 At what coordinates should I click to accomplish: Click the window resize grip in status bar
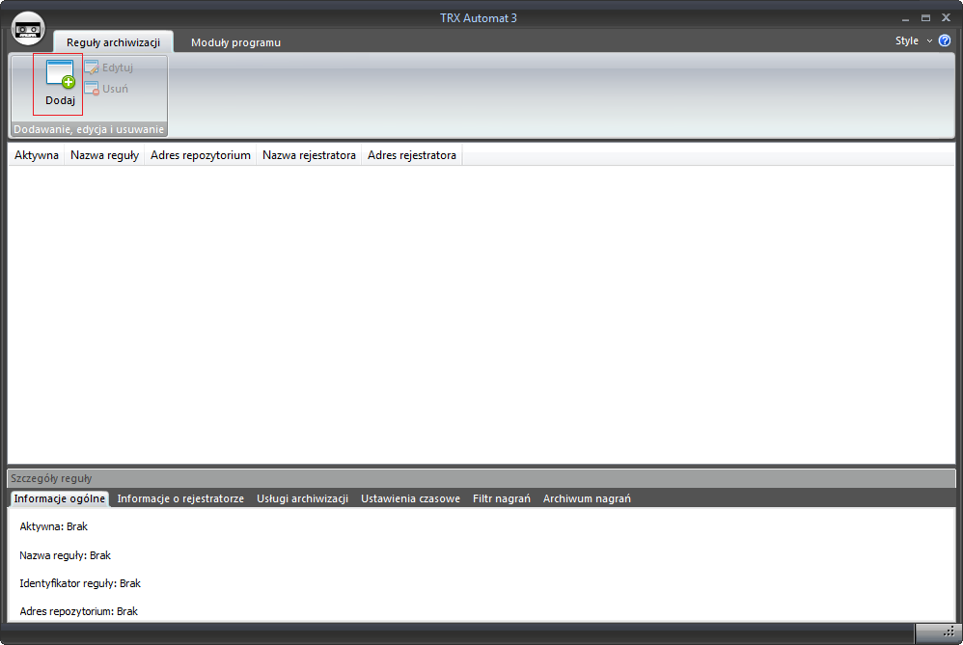tap(949, 632)
